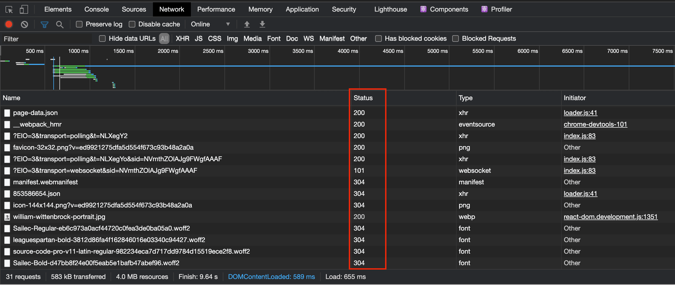This screenshot has height=285, width=675.
Task: Check the Has blocked cookies box
Action: (378, 39)
